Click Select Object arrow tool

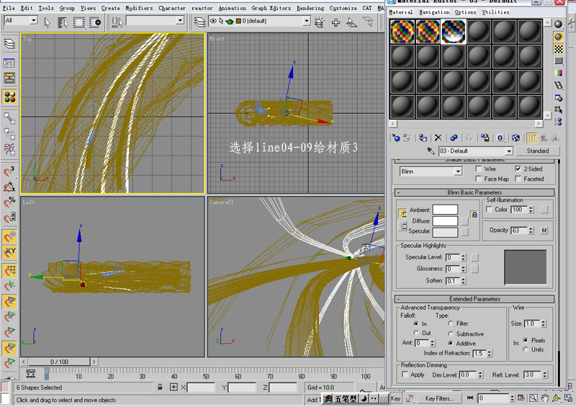pos(47,23)
